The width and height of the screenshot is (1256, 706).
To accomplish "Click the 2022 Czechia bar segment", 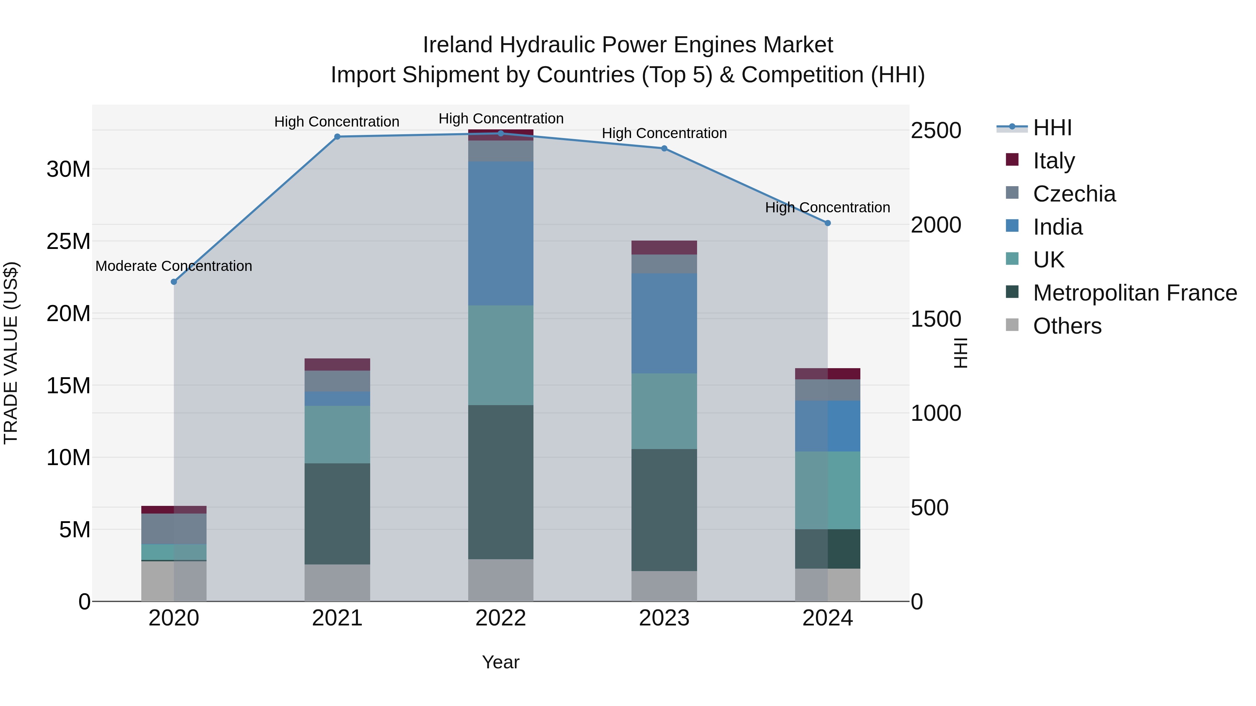I will tap(501, 151).
